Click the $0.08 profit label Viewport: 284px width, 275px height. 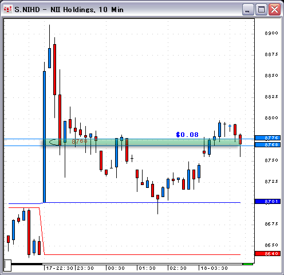click(x=187, y=135)
